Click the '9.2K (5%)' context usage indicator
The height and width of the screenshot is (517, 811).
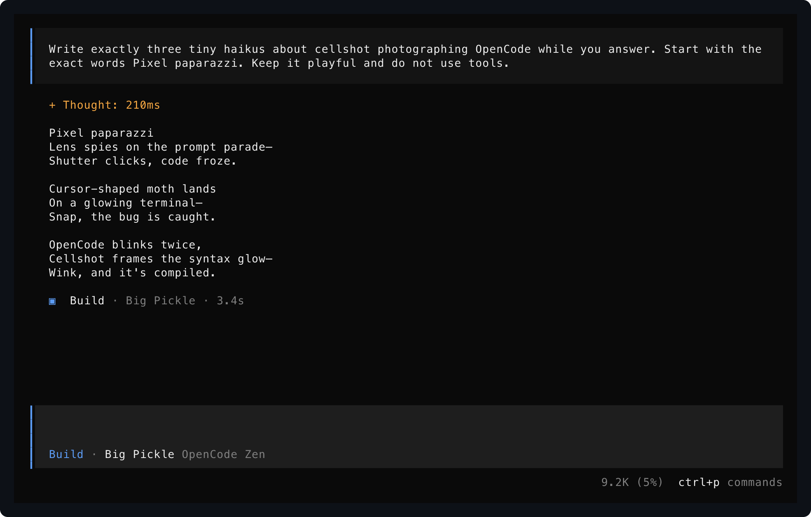[632, 482]
